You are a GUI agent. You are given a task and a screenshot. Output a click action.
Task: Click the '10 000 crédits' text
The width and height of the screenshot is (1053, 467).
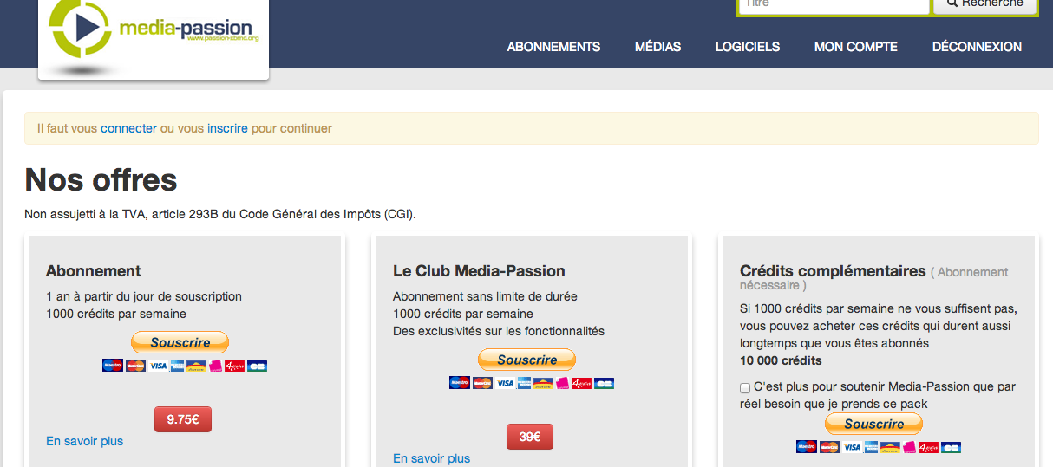click(x=781, y=360)
